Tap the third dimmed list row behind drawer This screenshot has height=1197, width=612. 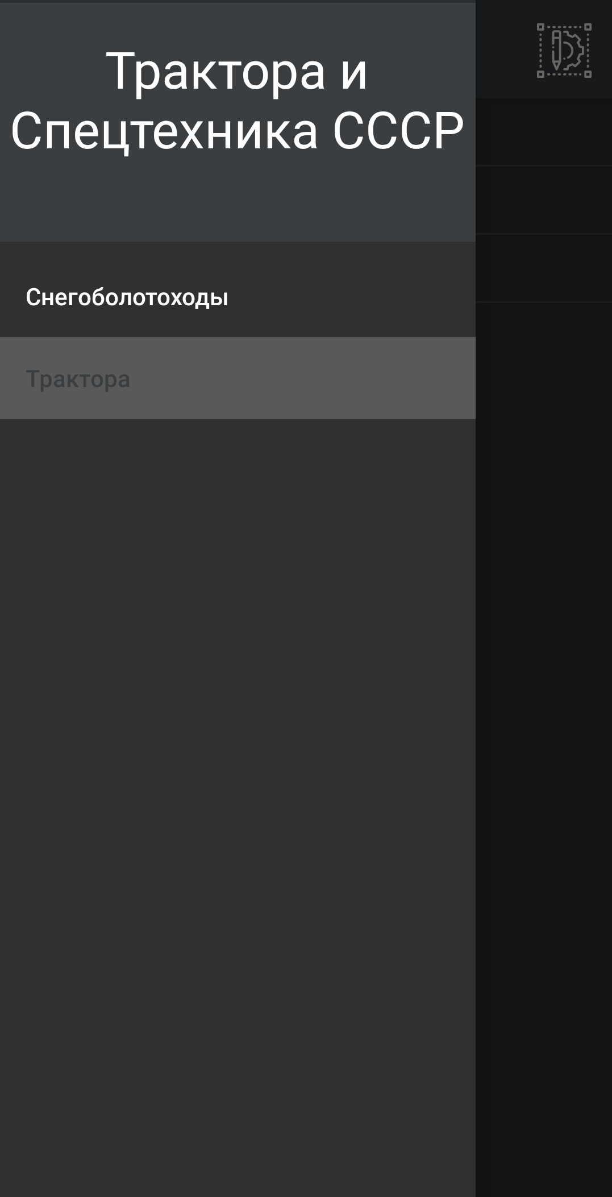[x=544, y=268]
